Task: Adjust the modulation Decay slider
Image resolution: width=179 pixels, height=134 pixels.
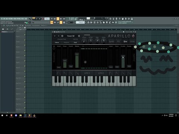Action: 65,60
